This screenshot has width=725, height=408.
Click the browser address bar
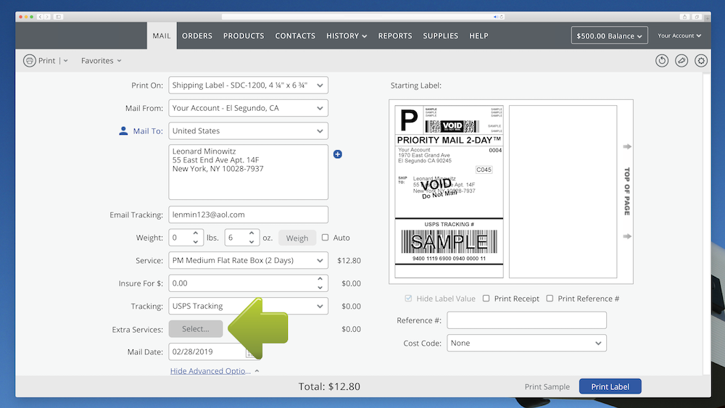click(x=363, y=17)
